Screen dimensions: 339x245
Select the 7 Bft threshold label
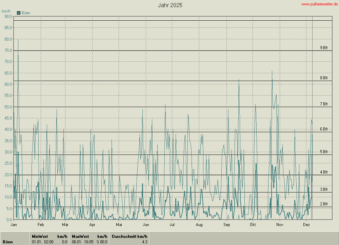pos(324,104)
